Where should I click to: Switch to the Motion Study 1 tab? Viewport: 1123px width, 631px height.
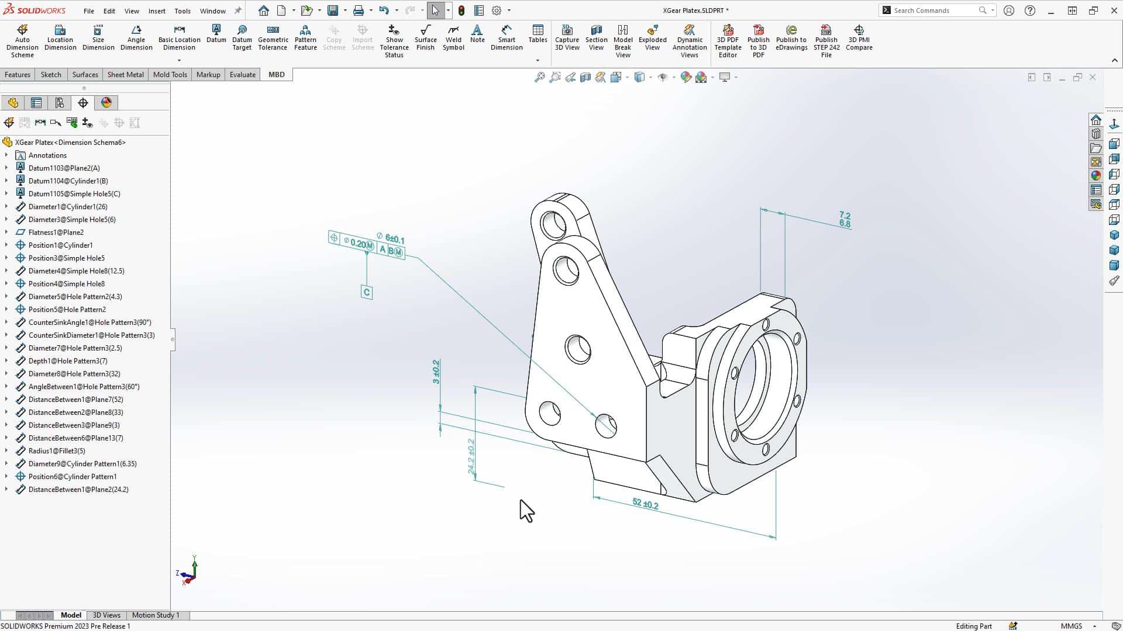pyautogui.click(x=156, y=615)
